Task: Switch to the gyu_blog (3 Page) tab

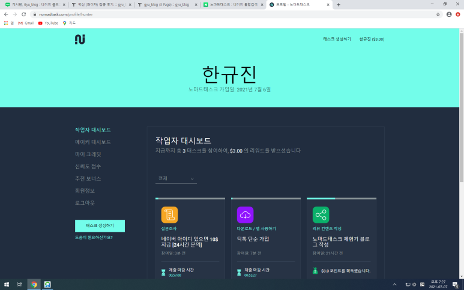Action: click(167, 5)
